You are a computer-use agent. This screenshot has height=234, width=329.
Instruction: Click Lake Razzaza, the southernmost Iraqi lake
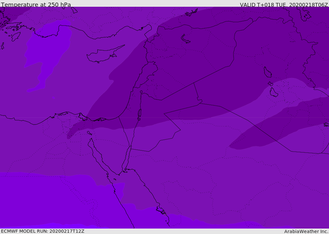click(273, 92)
